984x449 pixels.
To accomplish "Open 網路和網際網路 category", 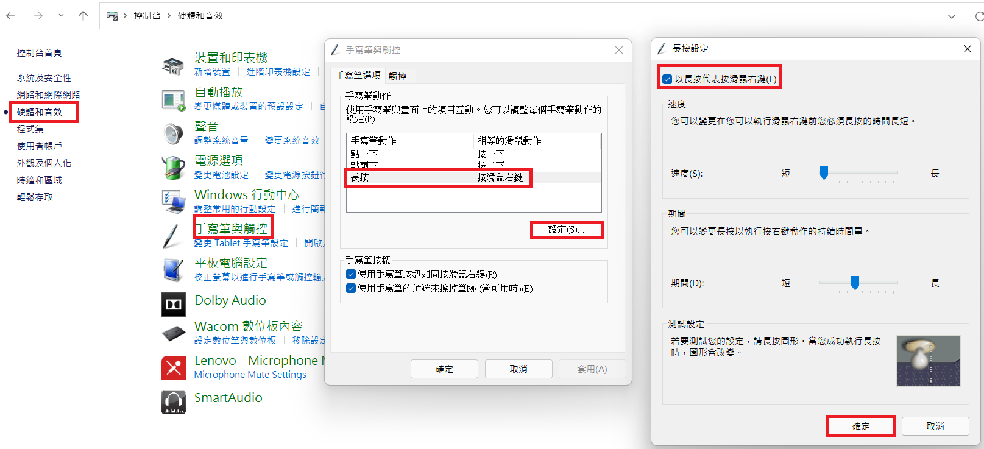I will (49, 95).
